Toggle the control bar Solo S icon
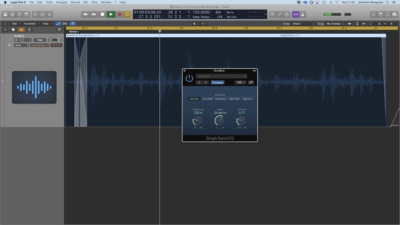 287,14
